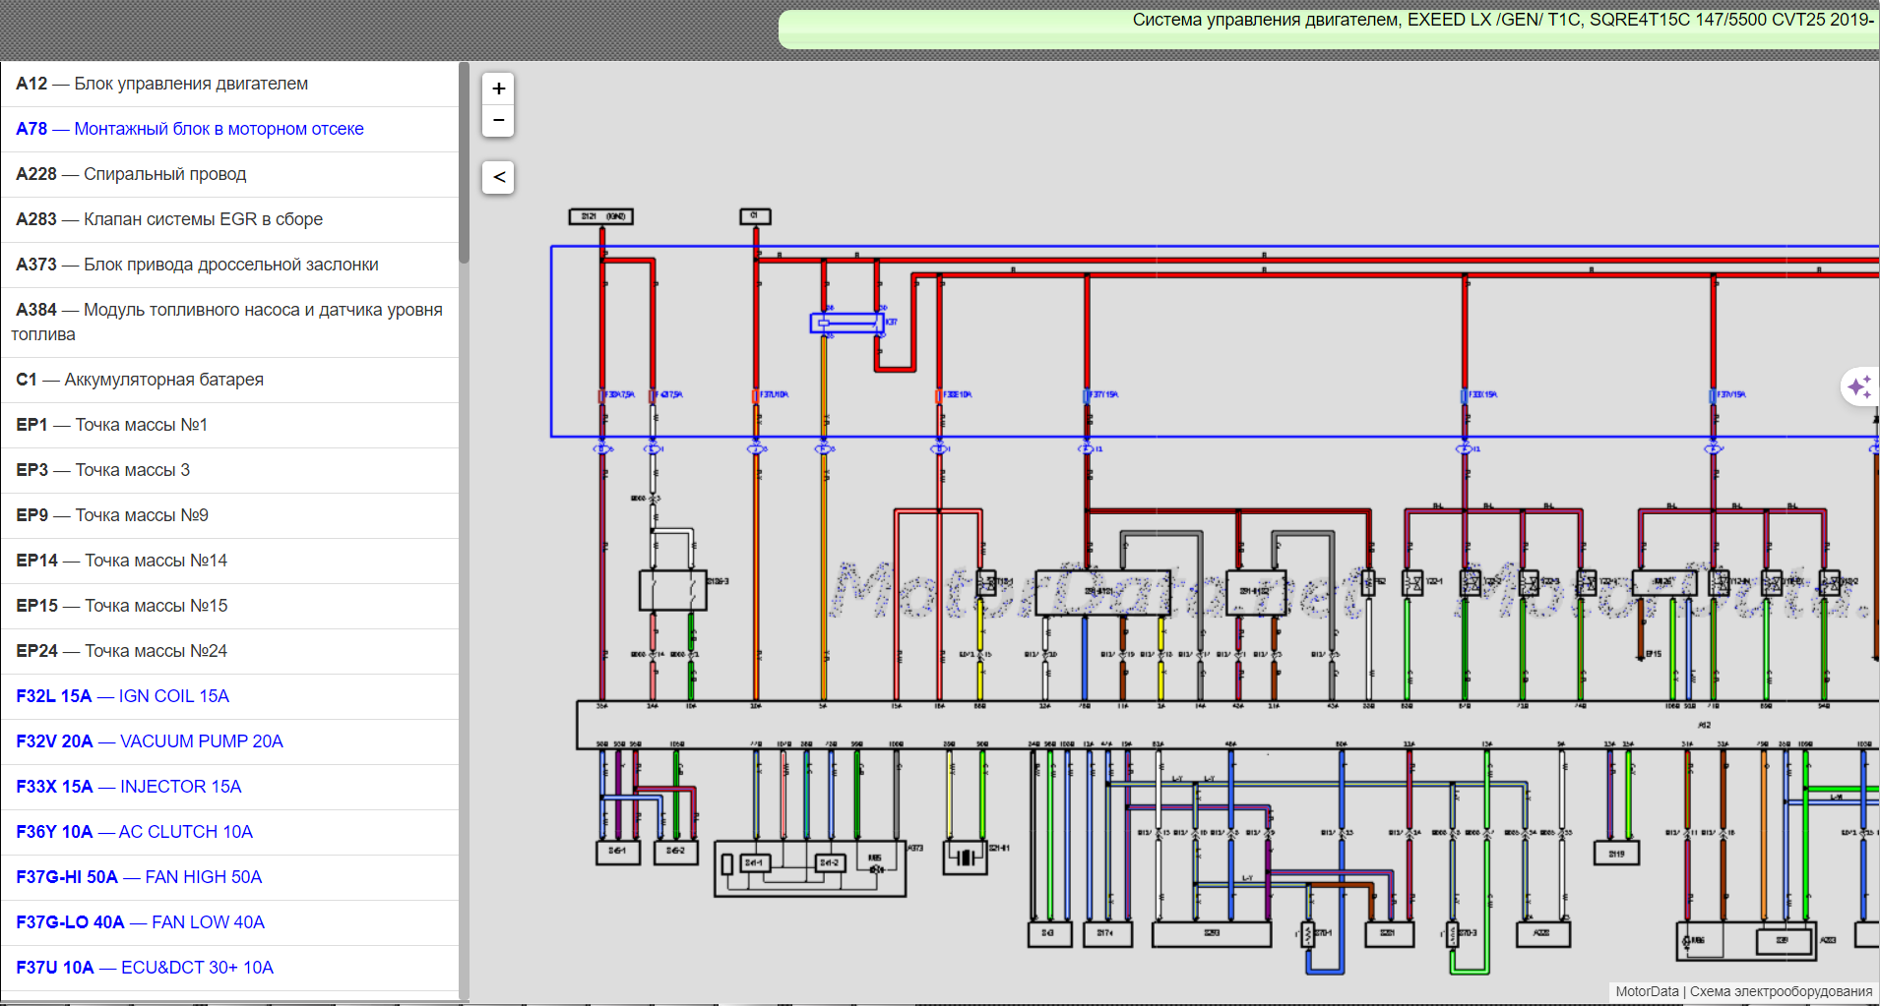The image size is (1880, 1006).
Task: Zoom out the wiring diagram
Action: tap(498, 120)
